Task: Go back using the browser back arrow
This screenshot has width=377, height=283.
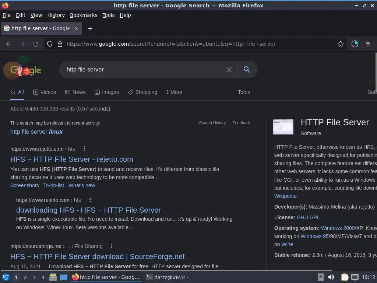Action: [9, 44]
